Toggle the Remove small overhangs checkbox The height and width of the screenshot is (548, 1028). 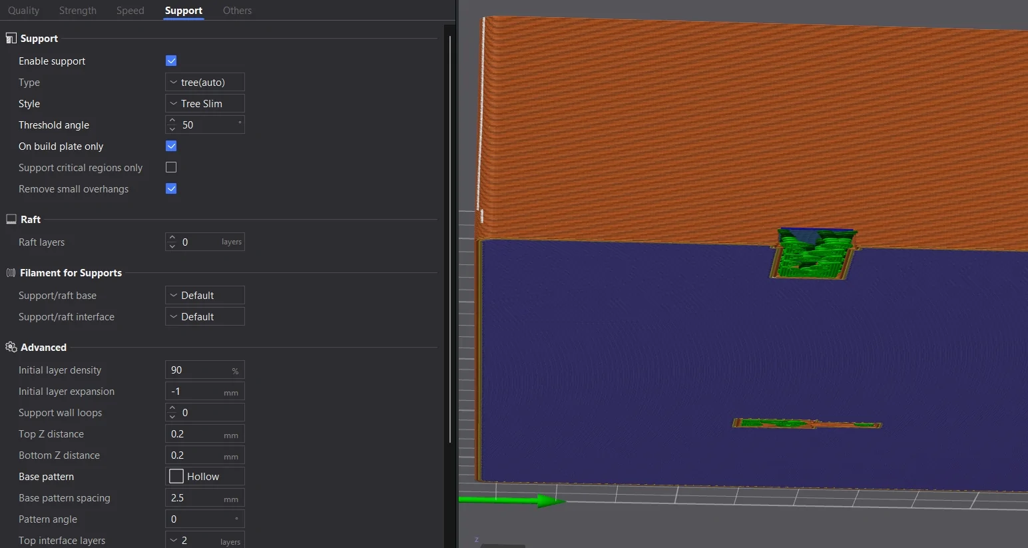pyautogui.click(x=171, y=188)
